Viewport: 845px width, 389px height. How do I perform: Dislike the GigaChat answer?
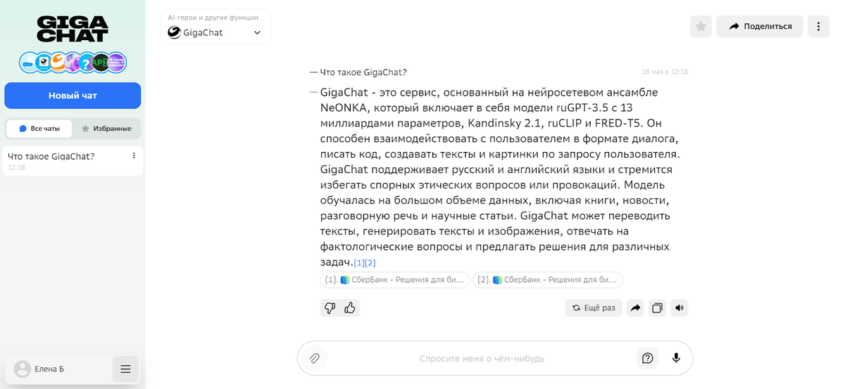coord(330,308)
